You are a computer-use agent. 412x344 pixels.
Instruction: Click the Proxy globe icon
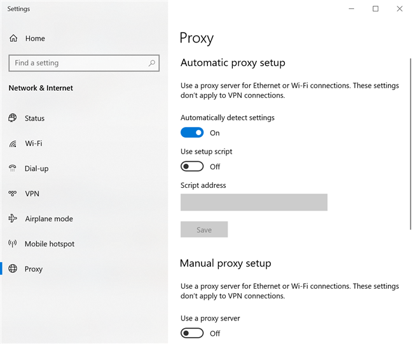pos(13,268)
